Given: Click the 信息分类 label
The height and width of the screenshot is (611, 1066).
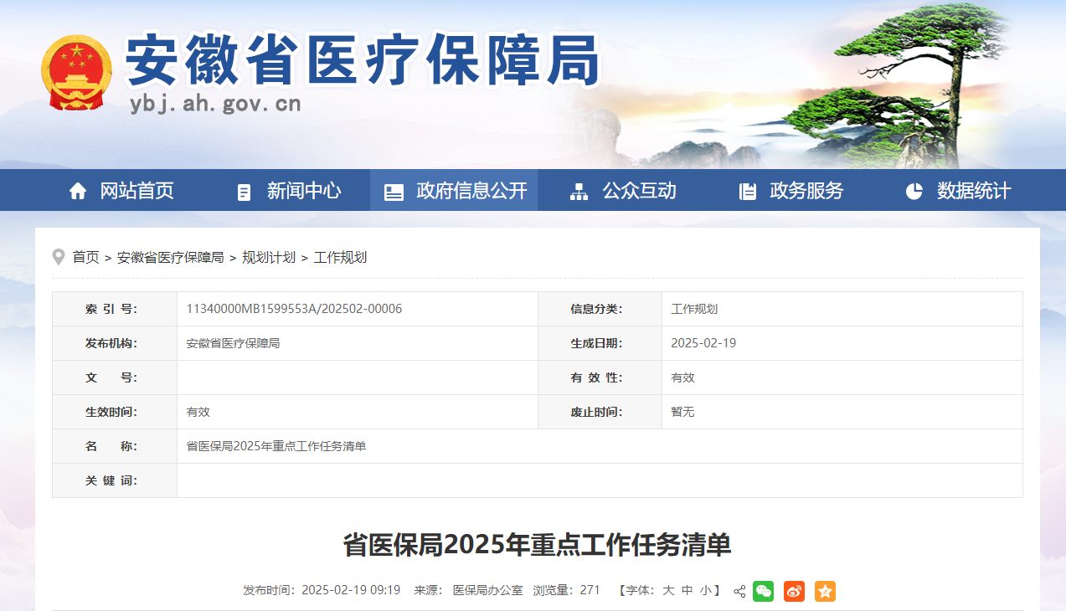Looking at the screenshot, I should [596, 309].
